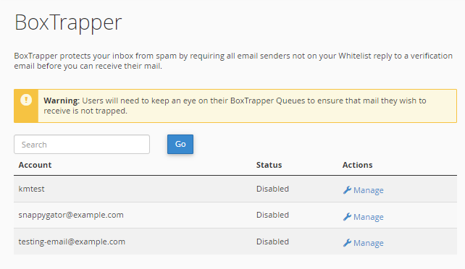Select the kmtest account name
Image resolution: width=465 pixels, height=269 pixels.
coord(31,189)
